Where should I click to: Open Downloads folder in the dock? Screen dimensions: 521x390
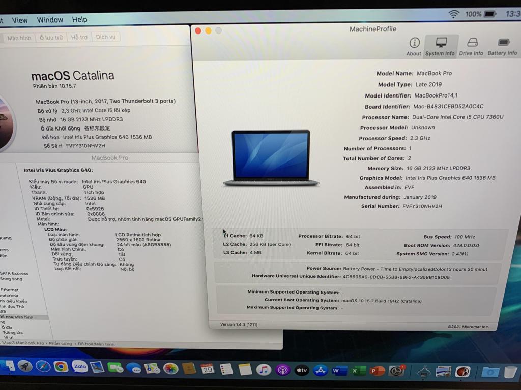pyautogui.click(x=490, y=372)
